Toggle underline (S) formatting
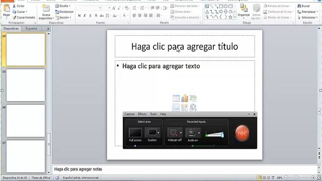This screenshot has width=322, height=181. click(90, 16)
